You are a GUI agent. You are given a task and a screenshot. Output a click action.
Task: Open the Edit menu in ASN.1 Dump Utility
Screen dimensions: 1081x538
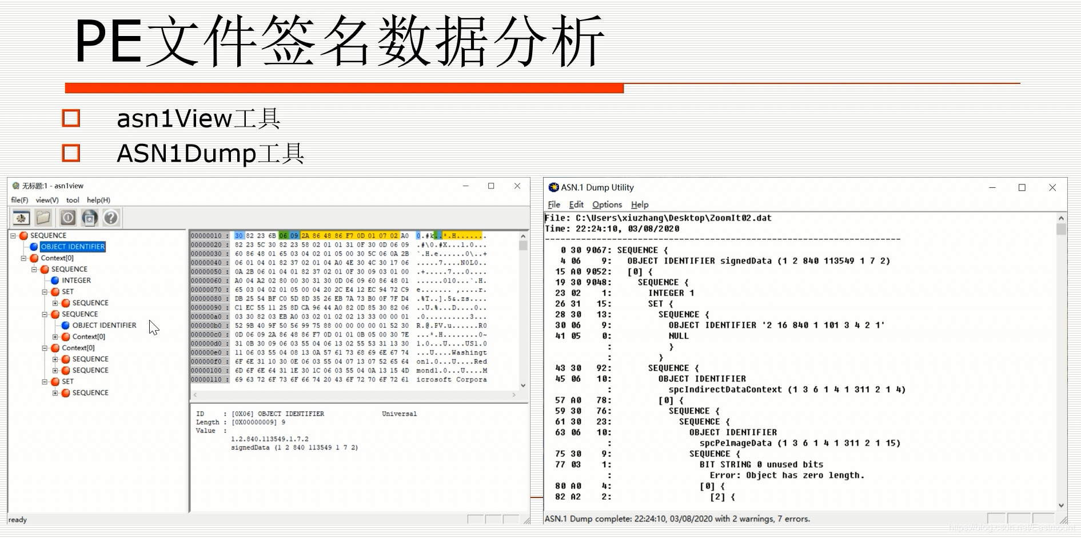point(576,204)
